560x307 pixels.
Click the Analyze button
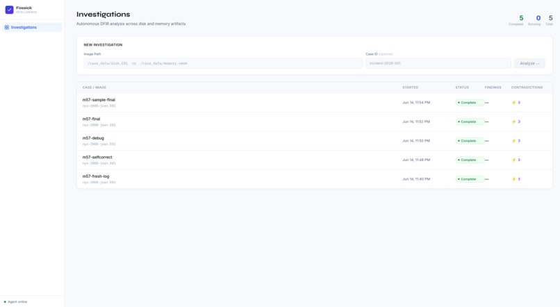click(529, 63)
